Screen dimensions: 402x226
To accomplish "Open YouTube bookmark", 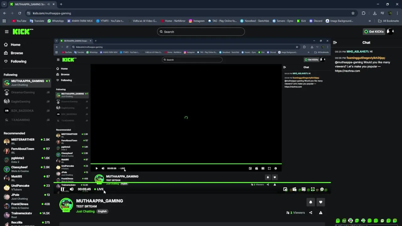I will [19, 21].
